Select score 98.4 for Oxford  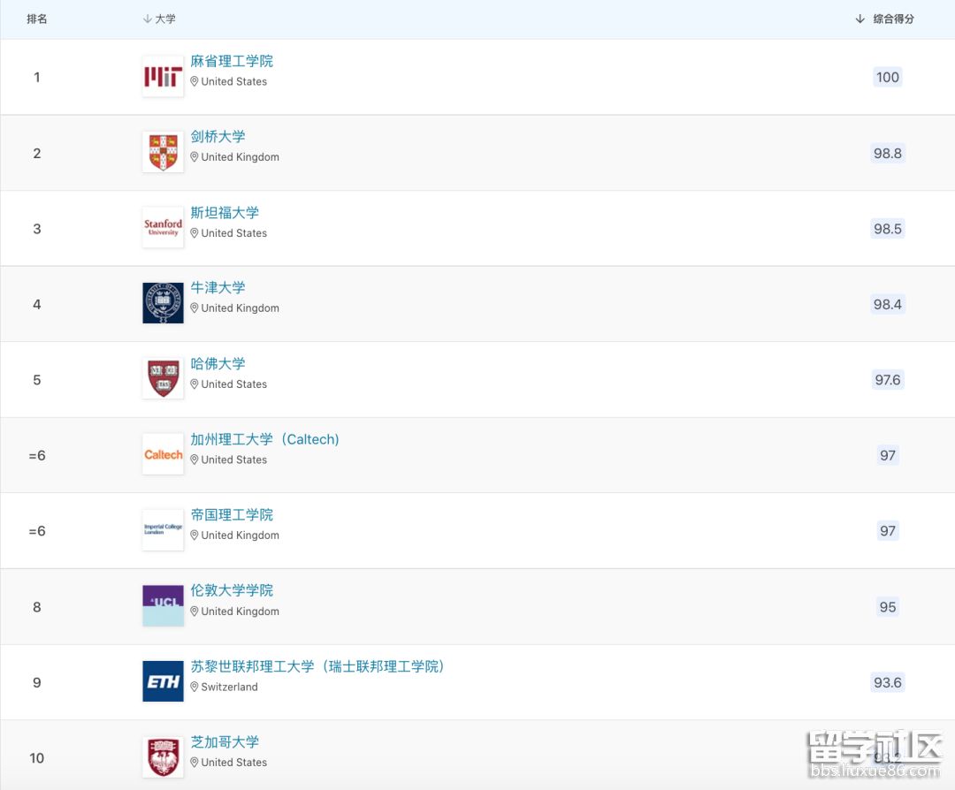pyautogui.click(x=888, y=304)
